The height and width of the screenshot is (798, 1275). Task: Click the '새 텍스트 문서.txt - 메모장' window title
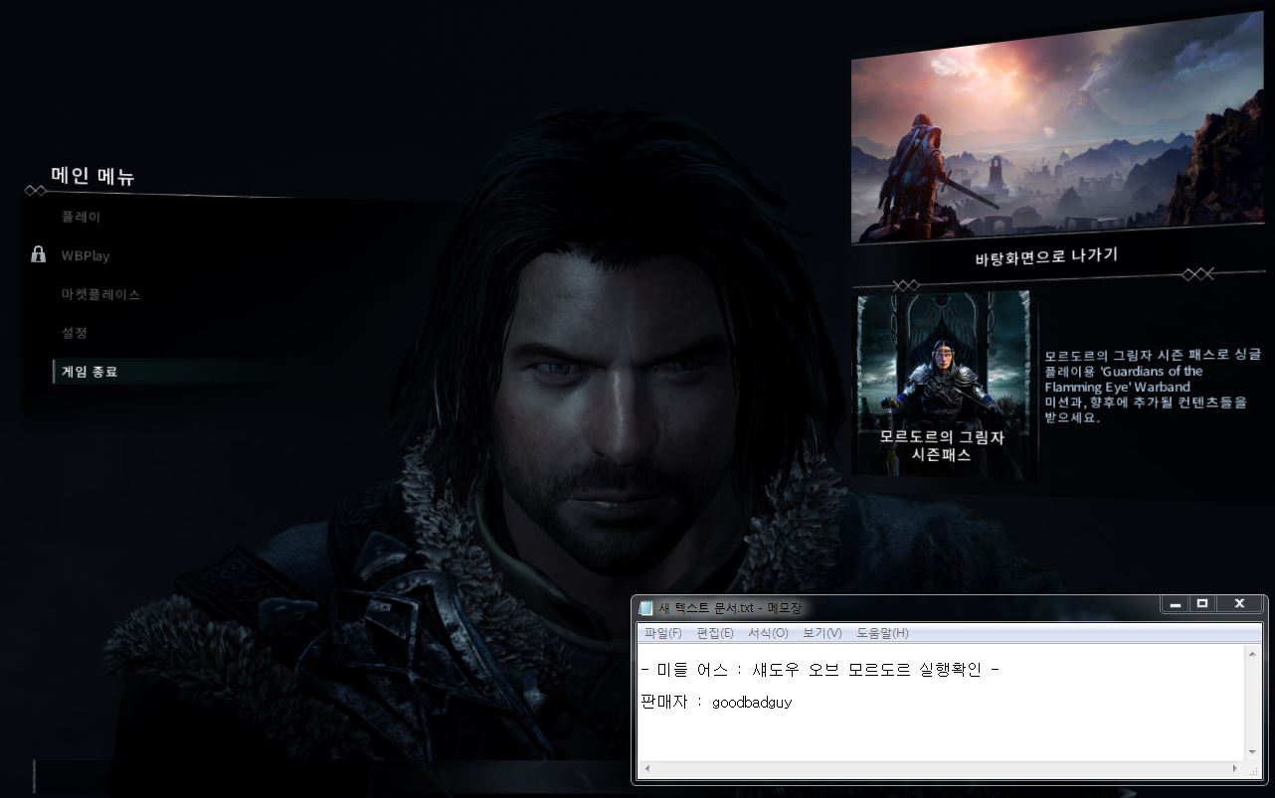coord(730,607)
